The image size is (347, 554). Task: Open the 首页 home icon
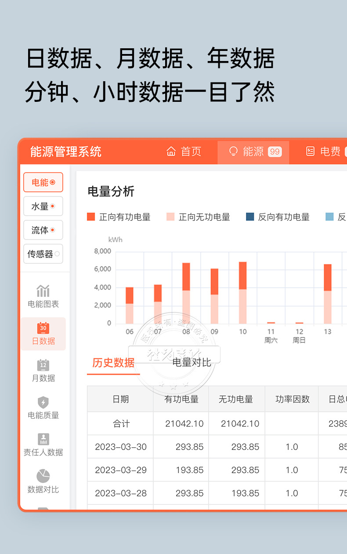[x=171, y=151]
